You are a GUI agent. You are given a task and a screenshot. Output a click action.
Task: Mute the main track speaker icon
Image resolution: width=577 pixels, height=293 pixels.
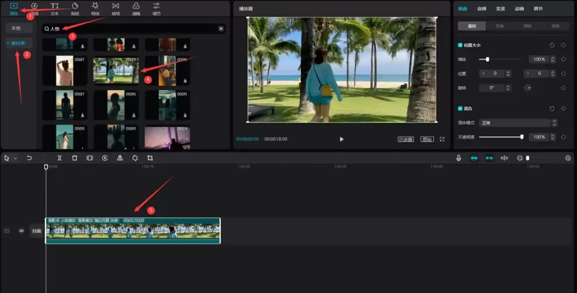(x=21, y=231)
